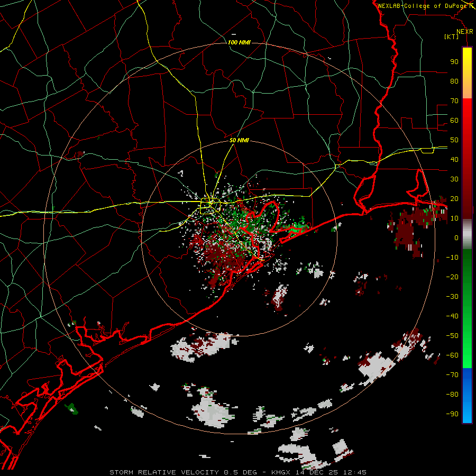Screen dimensions: 476x476
Task: Click the positive 70 value on the velocity scale
Action: [x=454, y=101]
